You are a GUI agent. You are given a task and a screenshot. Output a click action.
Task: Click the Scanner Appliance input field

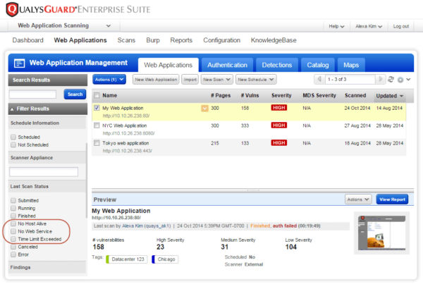pos(44,172)
